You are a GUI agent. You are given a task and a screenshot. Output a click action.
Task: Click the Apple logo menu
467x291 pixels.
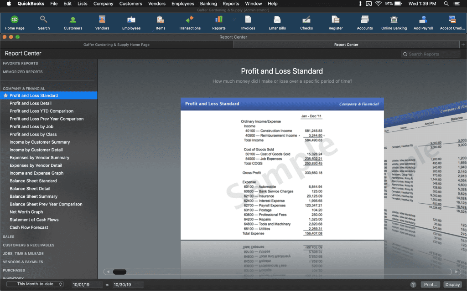point(9,4)
